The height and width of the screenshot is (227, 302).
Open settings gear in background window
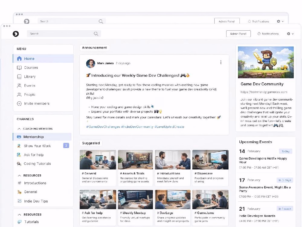click(x=278, y=21)
